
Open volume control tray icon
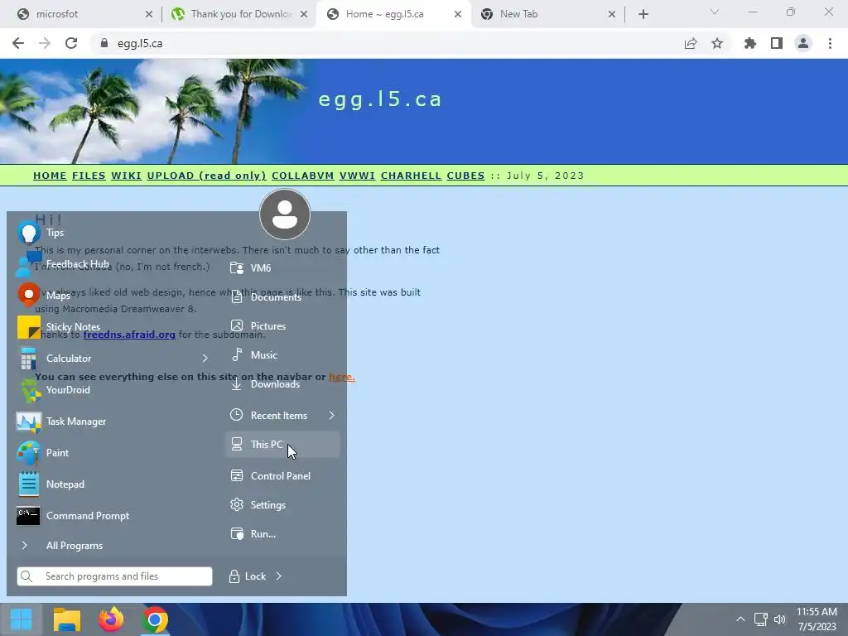click(x=780, y=619)
